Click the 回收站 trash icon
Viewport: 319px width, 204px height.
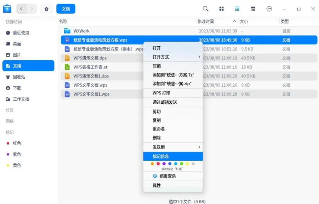[8, 77]
